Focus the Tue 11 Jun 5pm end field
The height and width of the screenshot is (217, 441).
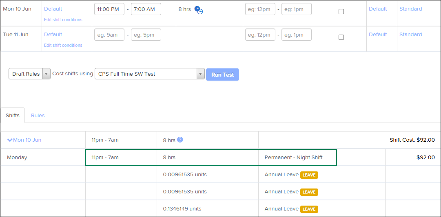[x=146, y=35]
